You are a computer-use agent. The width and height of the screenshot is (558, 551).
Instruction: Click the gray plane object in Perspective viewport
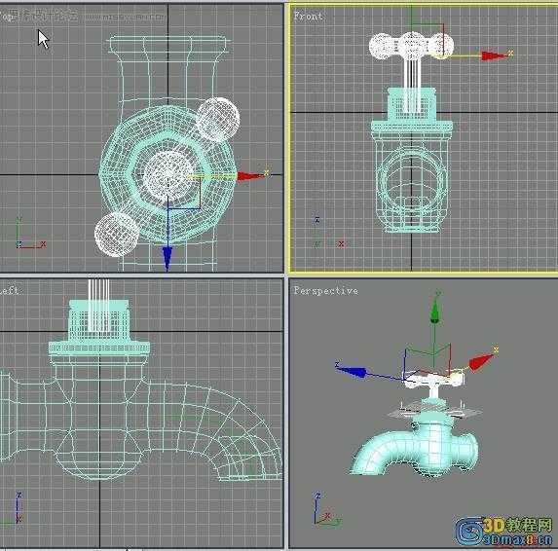(x=435, y=412)
